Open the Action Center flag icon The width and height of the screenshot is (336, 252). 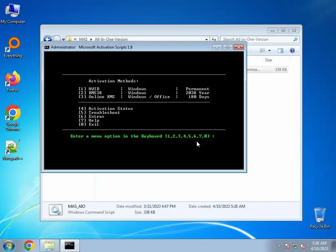click(287, 246)
